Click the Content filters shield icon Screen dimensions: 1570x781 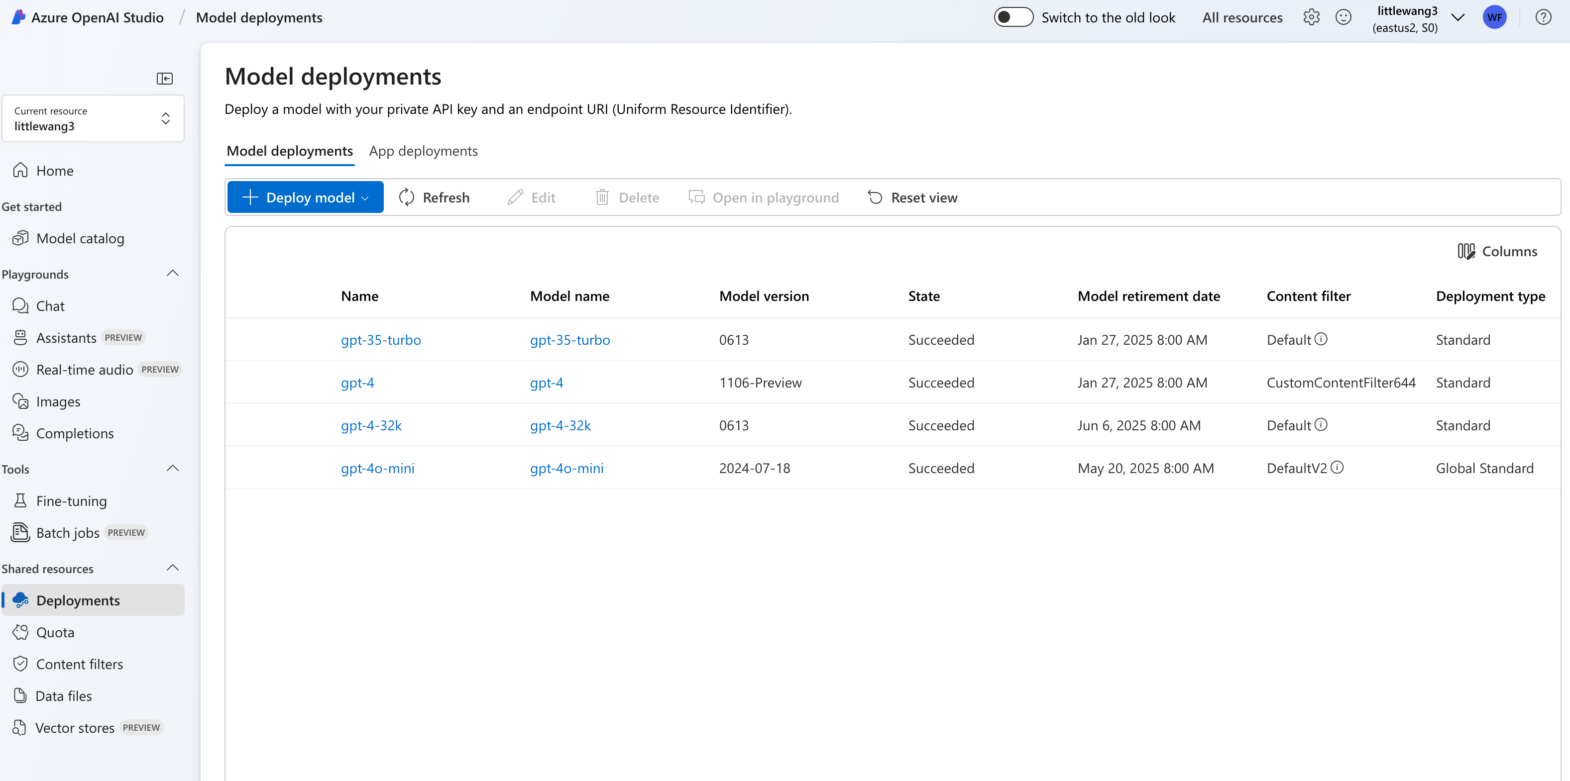(x=20, y=664)
